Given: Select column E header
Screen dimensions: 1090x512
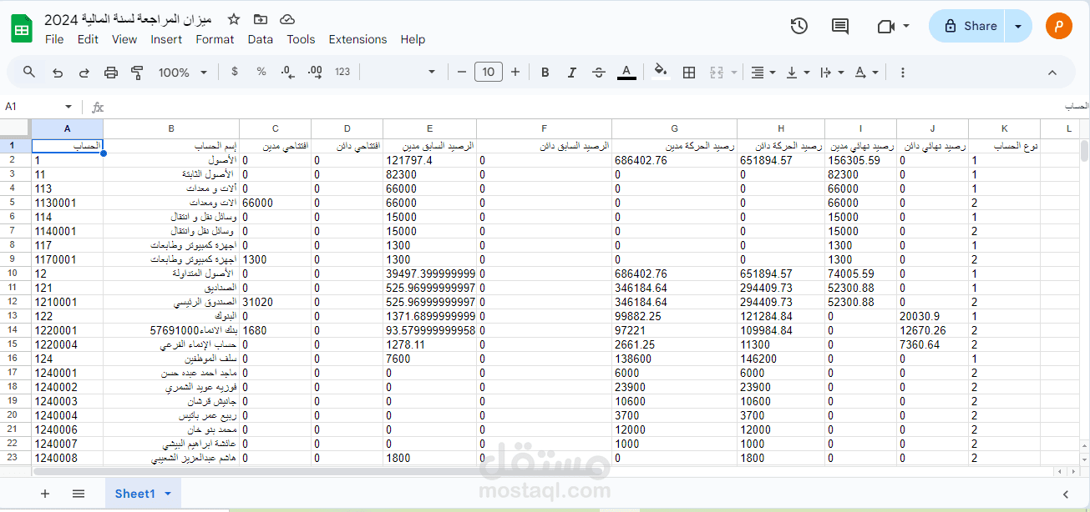Looking at the screenshot, I should point(429,128).
